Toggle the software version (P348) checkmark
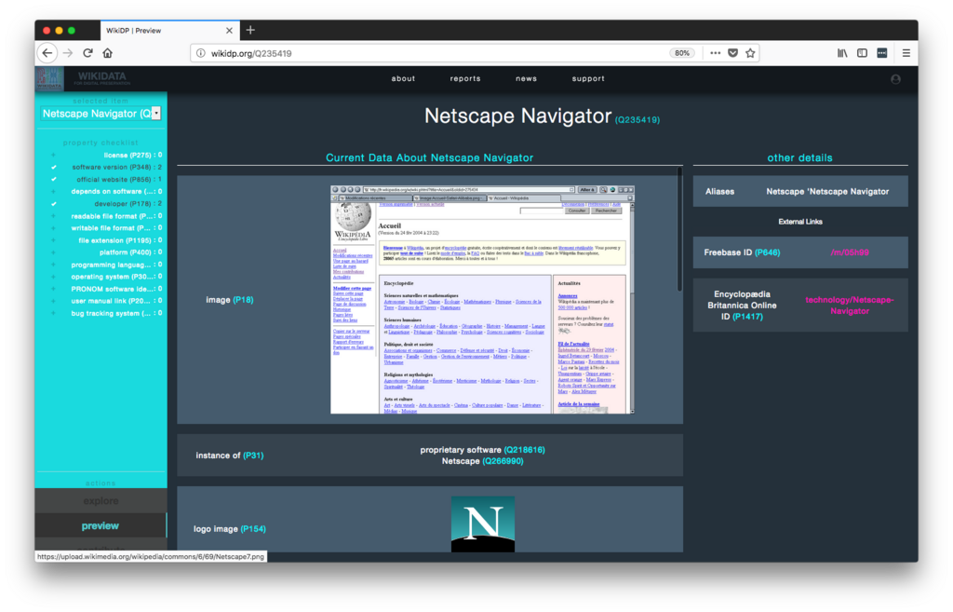The width and height of the screenshot is (953, 612). point(53,168)
